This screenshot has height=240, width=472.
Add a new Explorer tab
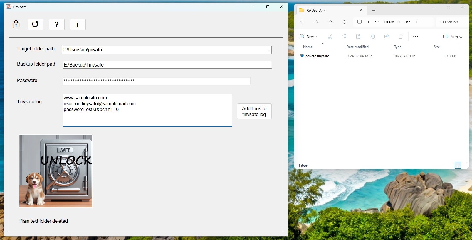374,11
